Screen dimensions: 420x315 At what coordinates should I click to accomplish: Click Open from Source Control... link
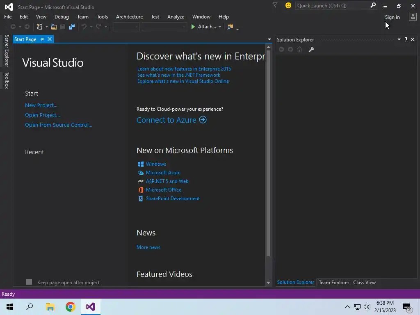coord(58,125)
